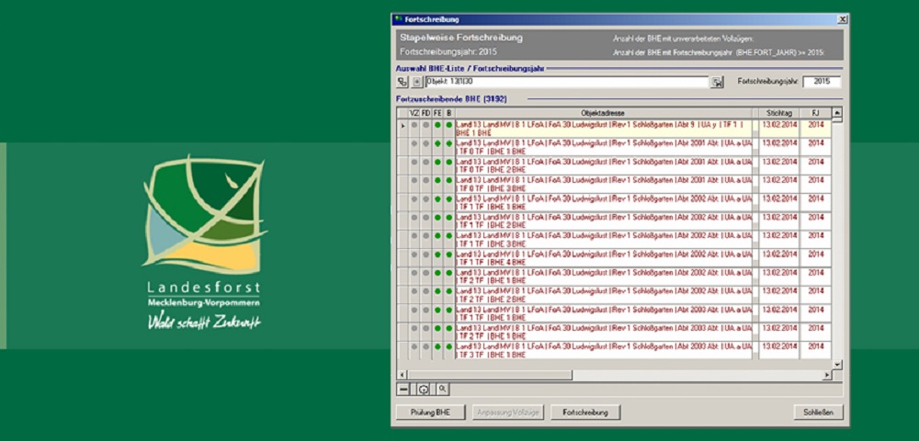Click the magnifier search icon below the table
The height and width of the screenshot is (441, 919).
point(442,389)
